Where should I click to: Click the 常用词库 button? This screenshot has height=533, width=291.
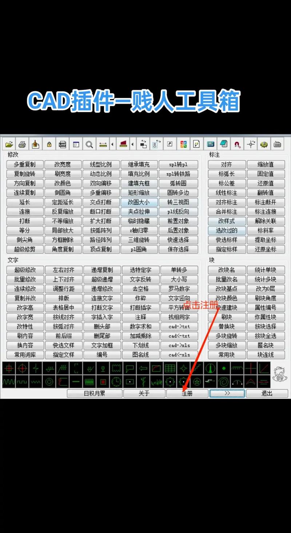[25, 355]
